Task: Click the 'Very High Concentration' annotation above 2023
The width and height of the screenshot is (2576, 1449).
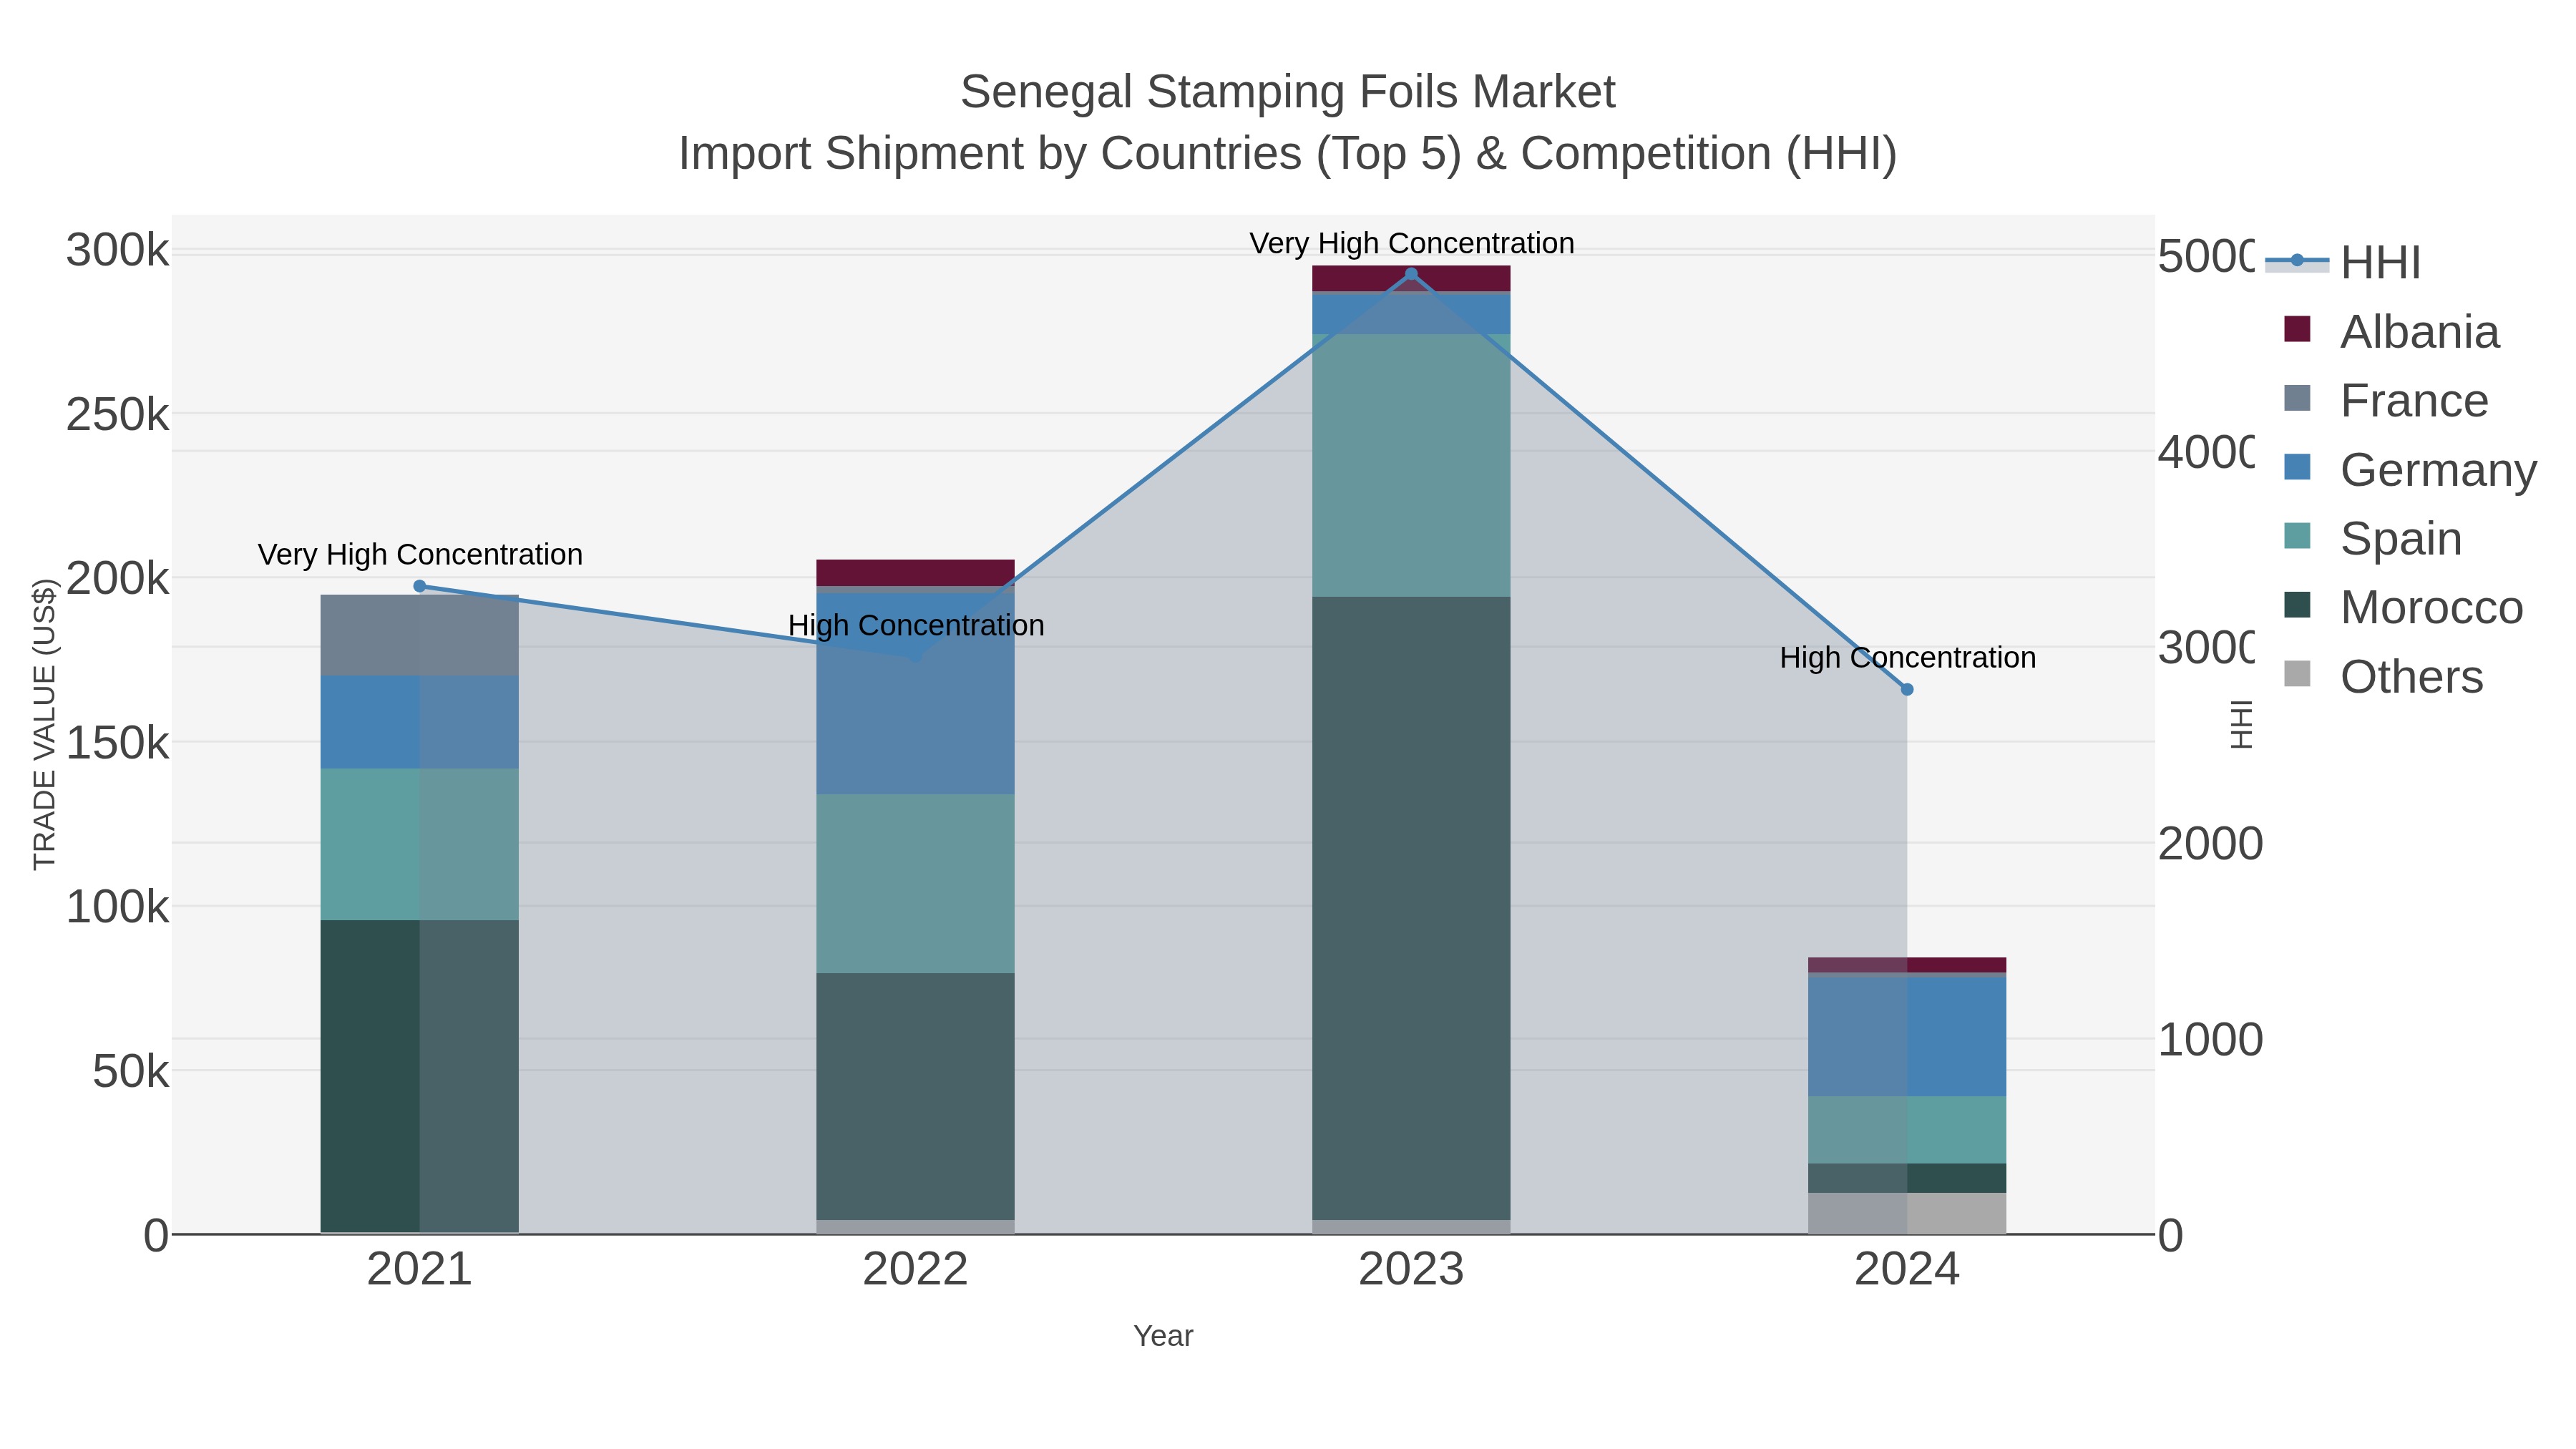Action: [x=1412, y=243]
